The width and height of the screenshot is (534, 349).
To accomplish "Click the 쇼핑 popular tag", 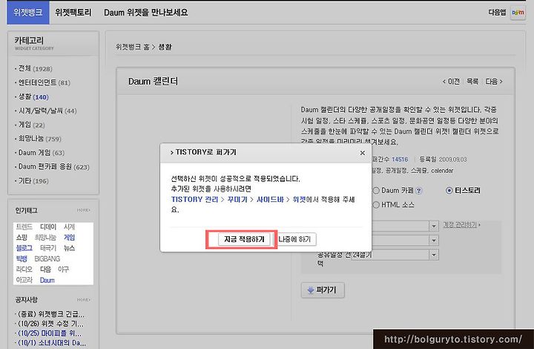I will coord(22,238).
